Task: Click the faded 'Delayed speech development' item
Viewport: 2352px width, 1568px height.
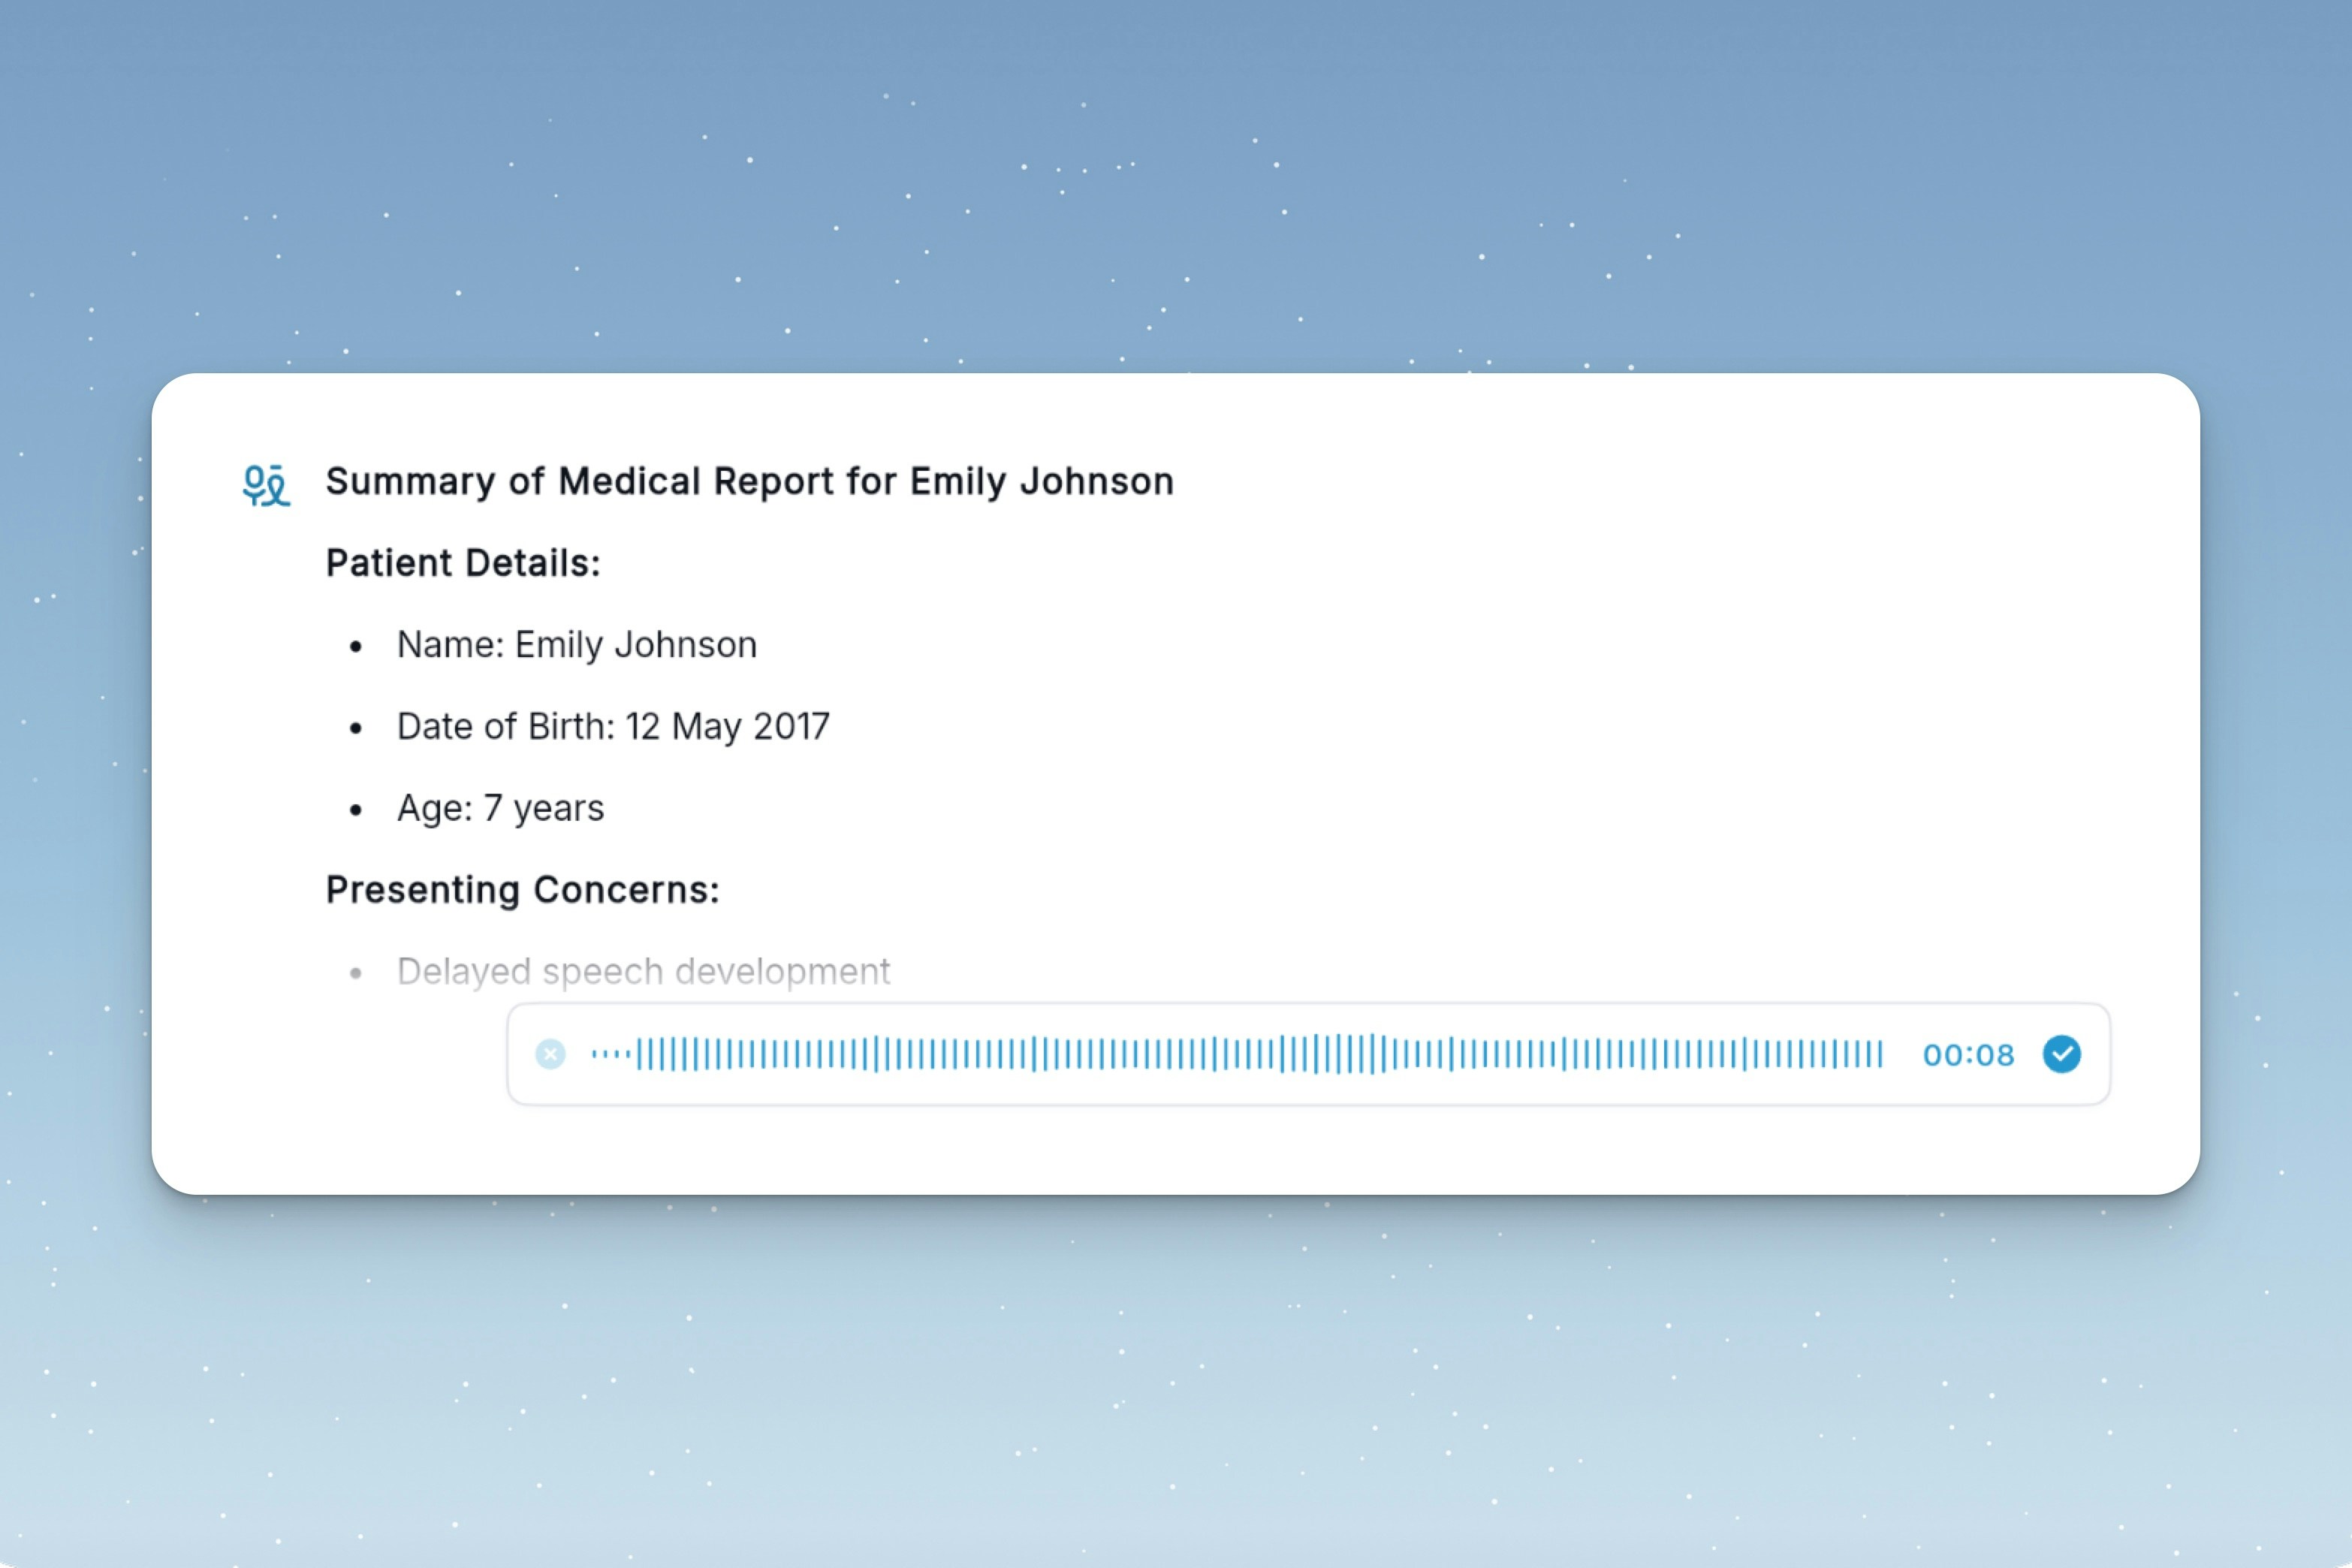Action: (x=643, y=971)
